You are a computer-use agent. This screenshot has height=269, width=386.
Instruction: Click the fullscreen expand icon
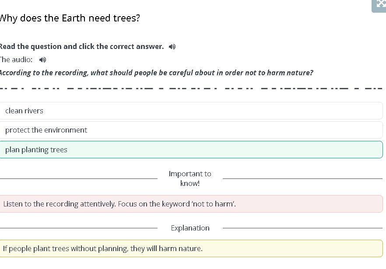pyautogui.click(x=380, y=4)
